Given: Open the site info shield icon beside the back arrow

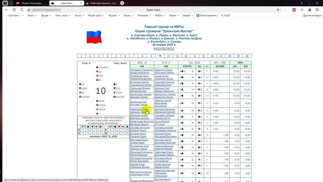Looking at the screenshot, I should [x=14, y=10].
